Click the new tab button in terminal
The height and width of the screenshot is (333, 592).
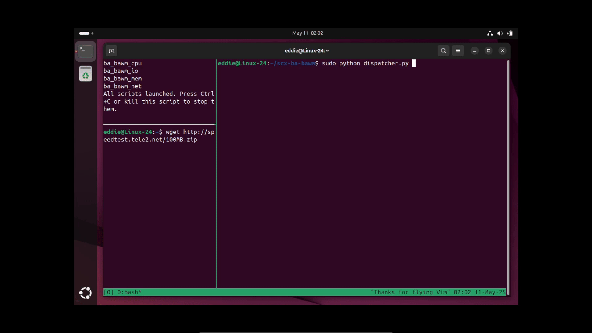(112, 51)
